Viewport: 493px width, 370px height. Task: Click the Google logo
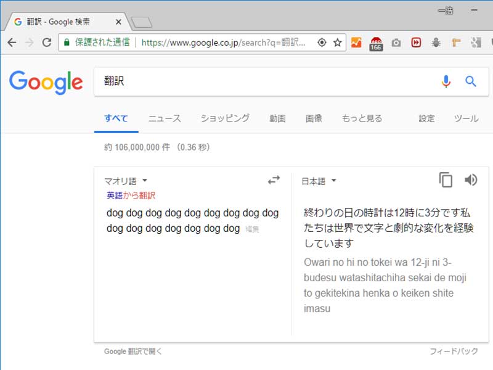click(46, 82)
